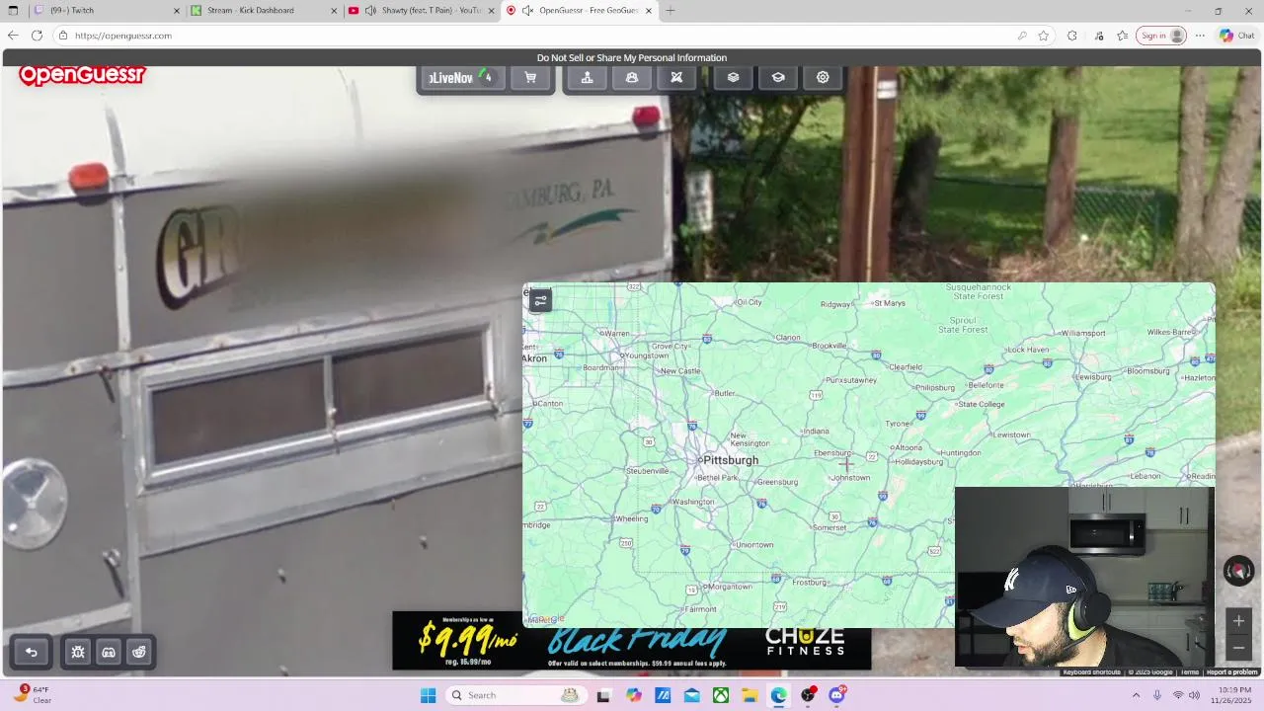The width and height of the screenshot is (1264, 711).
Task: Open the Discord icon button
Action: (x=109, y=652)
